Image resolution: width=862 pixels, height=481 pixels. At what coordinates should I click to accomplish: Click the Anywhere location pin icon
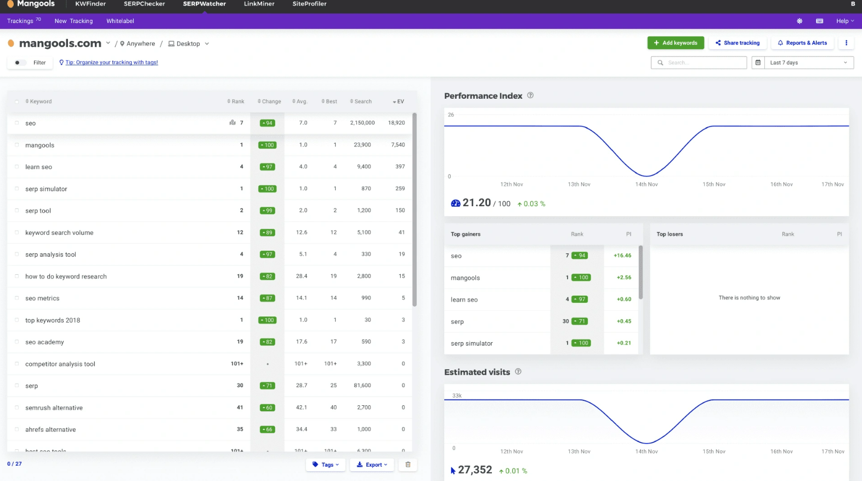click(122, 44)
